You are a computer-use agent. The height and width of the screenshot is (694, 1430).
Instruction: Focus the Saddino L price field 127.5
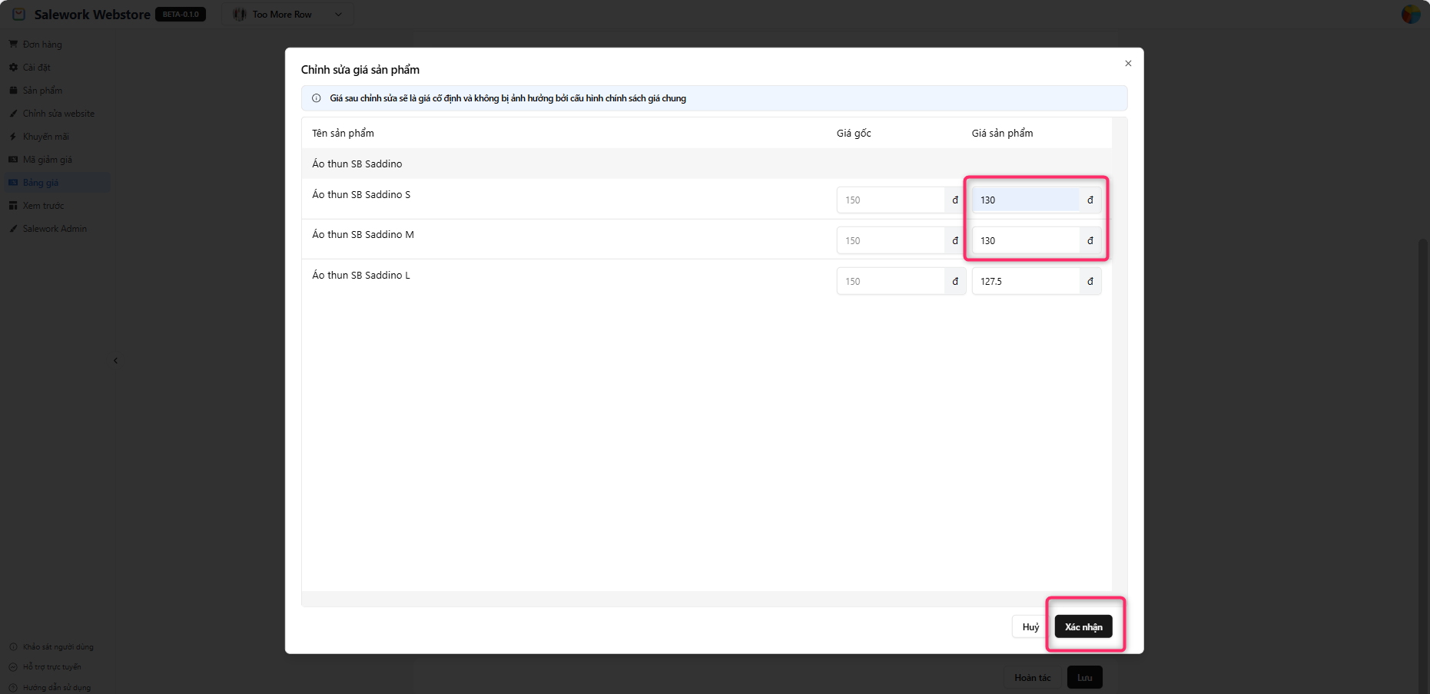1025,282
